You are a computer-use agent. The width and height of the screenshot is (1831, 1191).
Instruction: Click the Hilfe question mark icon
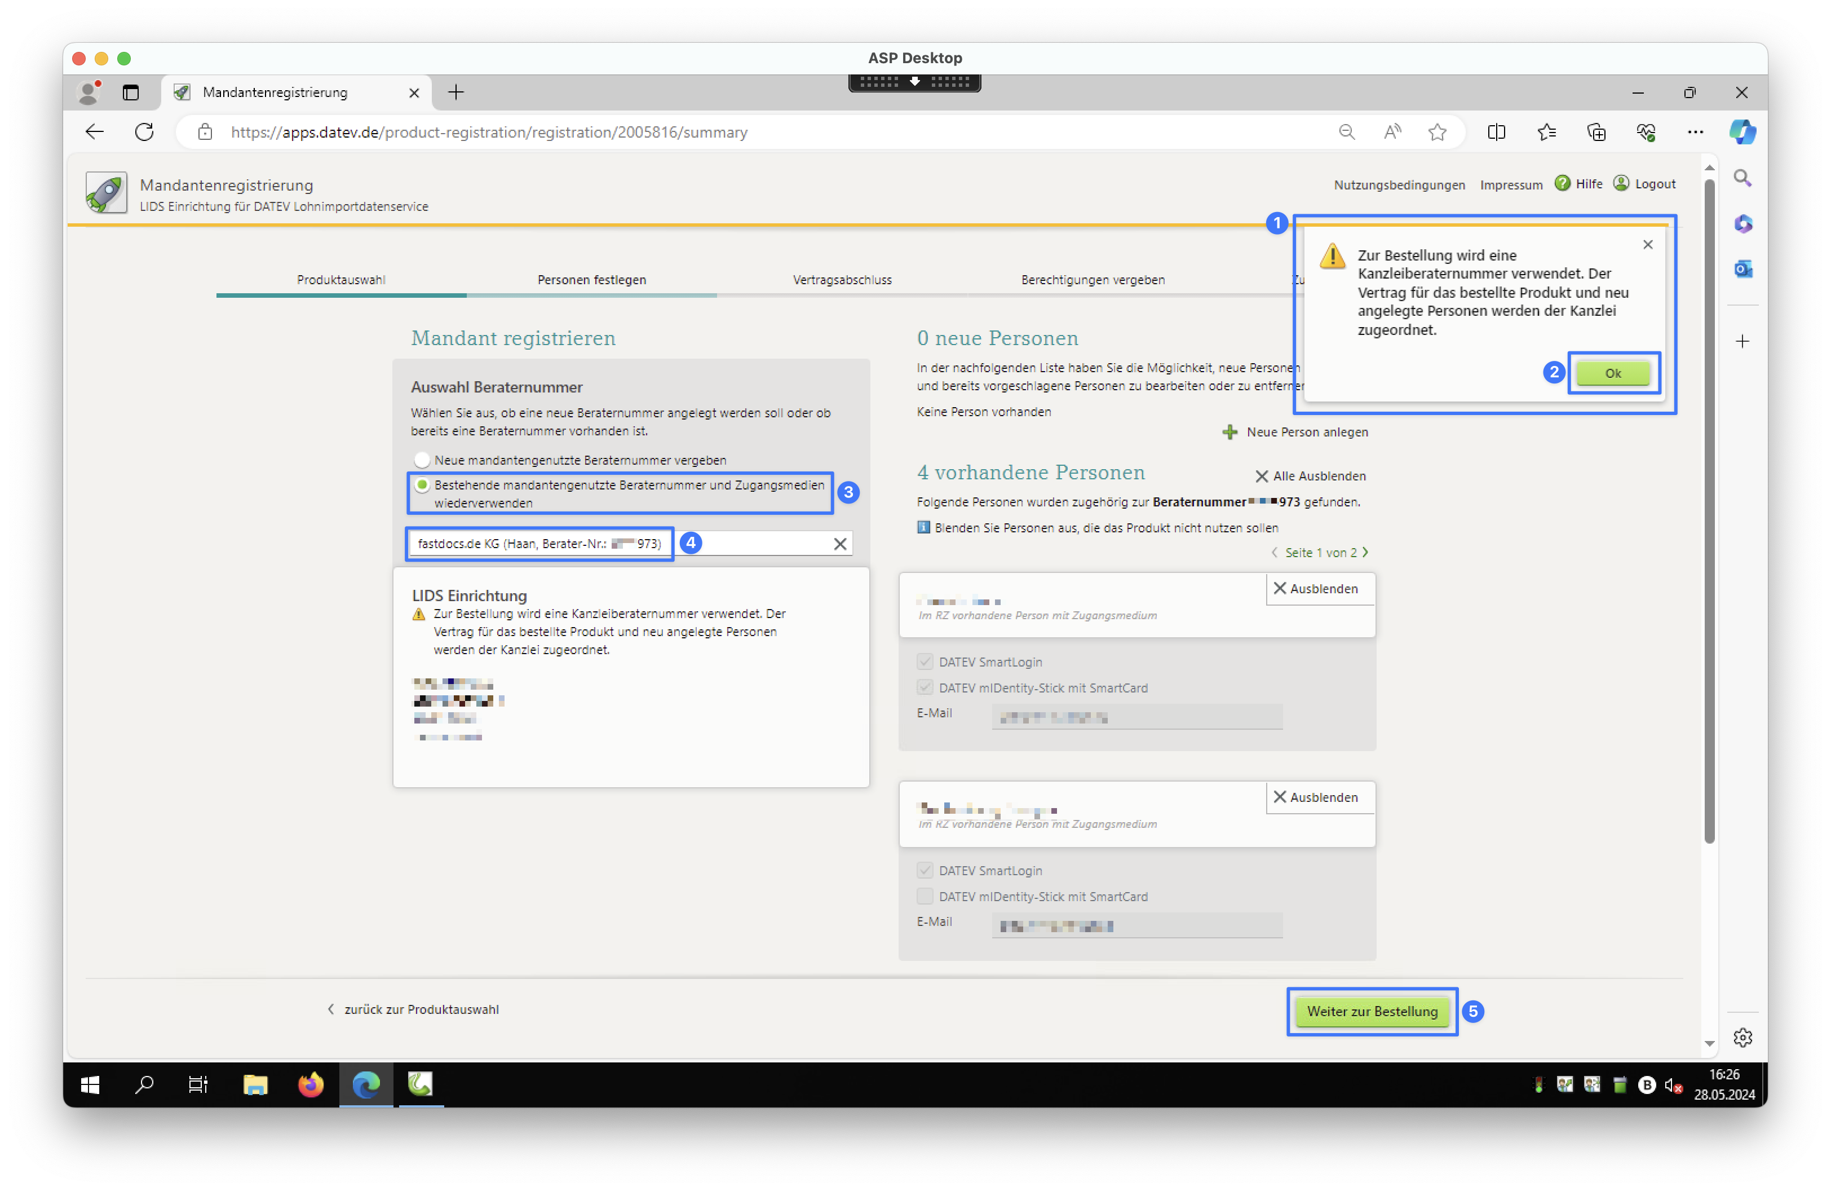1562,183
